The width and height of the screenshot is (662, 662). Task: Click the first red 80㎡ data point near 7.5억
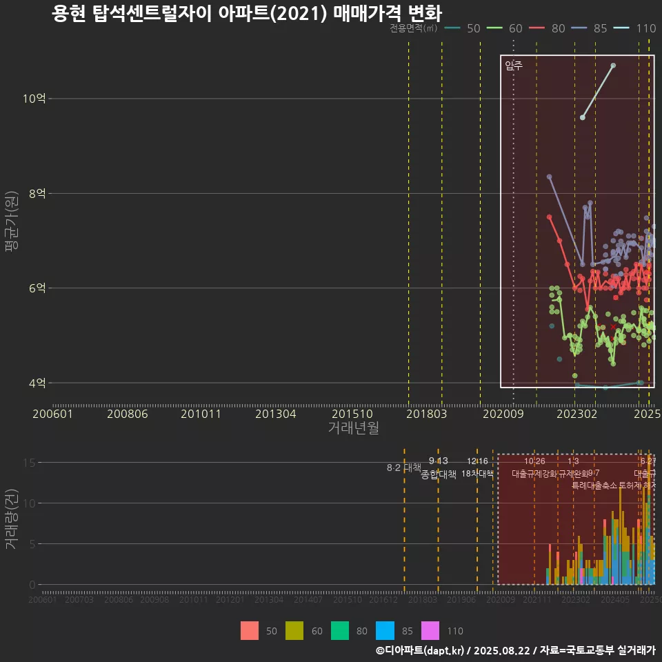pos(550,217)
